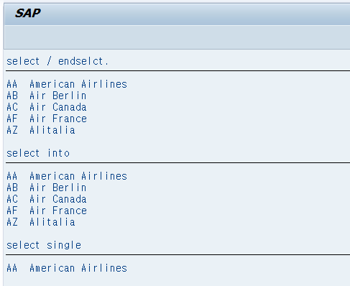The image size is (350, 286).
Task: Click the AB carrier code in the select into list
Action: pyautogui.click(x=12, y=188)
